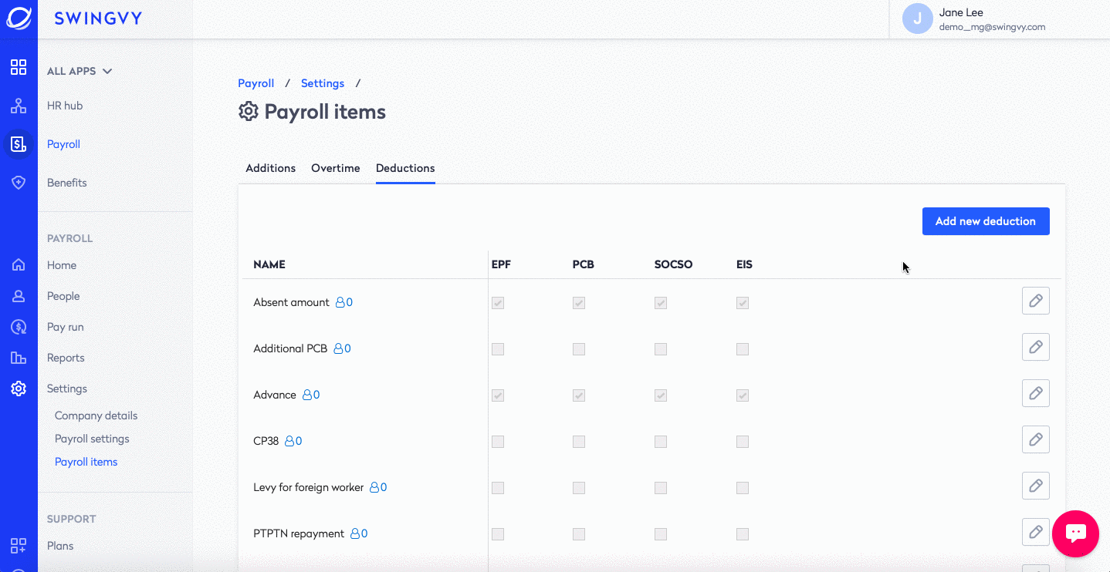This screenshot has height=572, width=1110.
Task: Click the Swingvy logo icon
Action: pos(19,19)
